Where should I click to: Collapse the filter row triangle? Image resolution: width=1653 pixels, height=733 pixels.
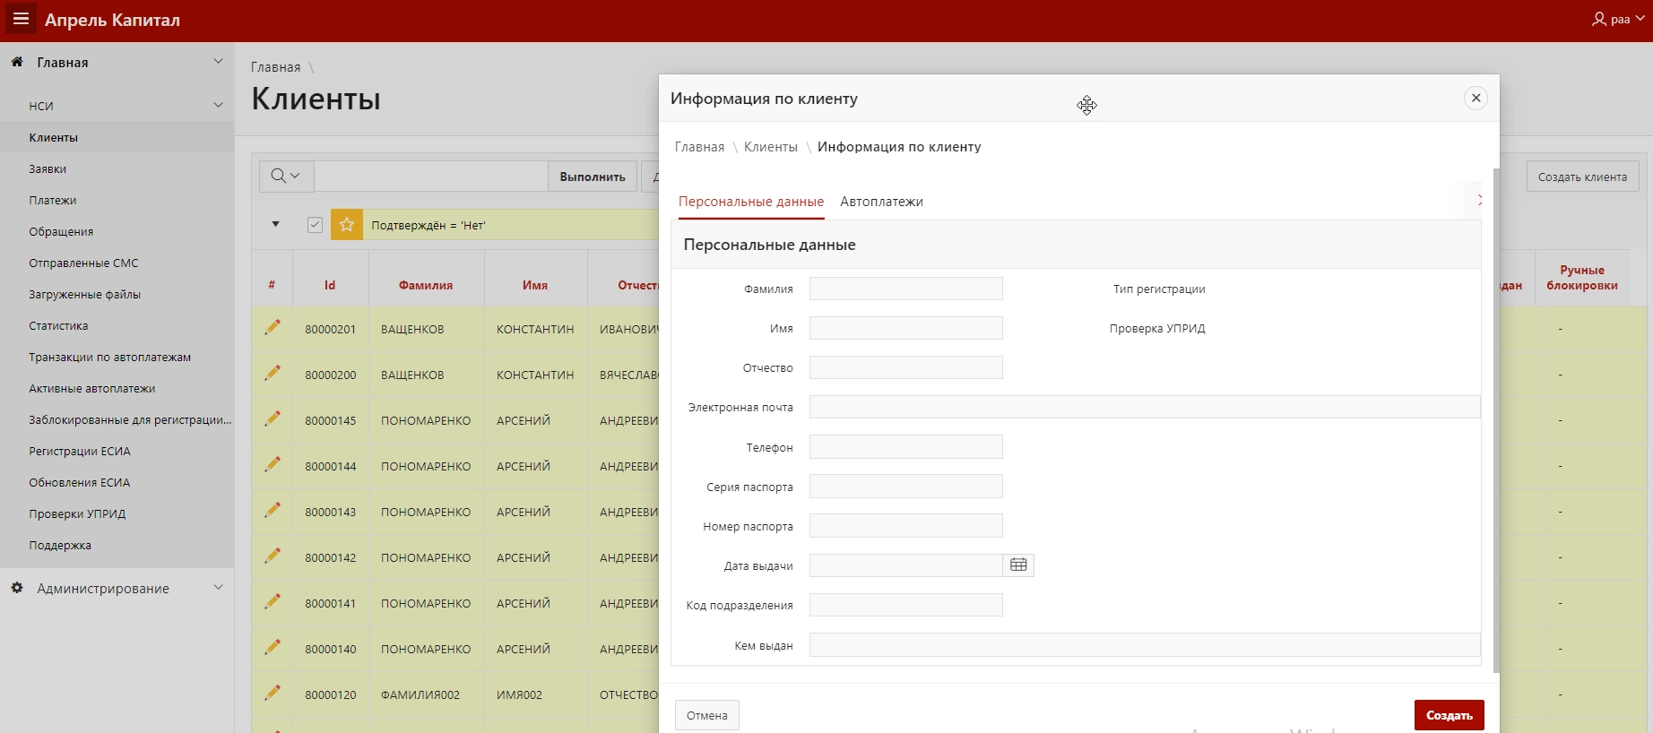click(x=276, y=224)
